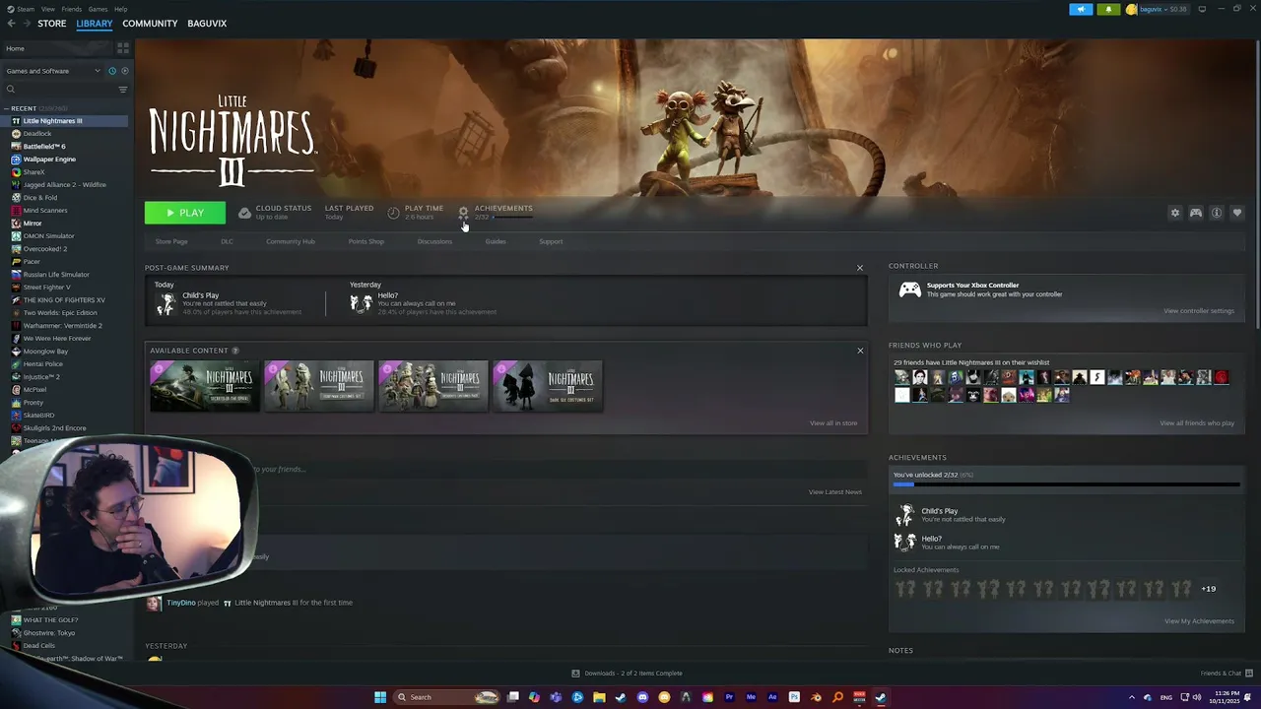
Task: Click View My Achievements
Action: point(1199,621)
